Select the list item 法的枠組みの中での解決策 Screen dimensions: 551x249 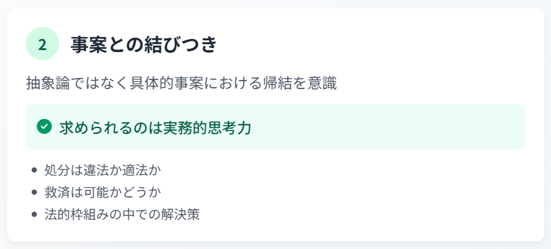click(x=122, y=215)
